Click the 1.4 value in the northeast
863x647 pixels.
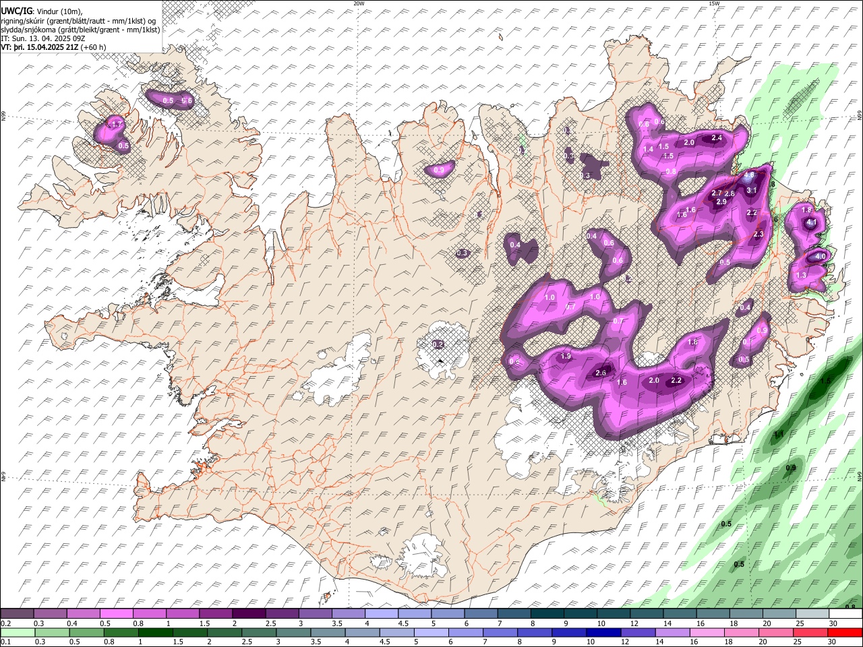point(649,150)
